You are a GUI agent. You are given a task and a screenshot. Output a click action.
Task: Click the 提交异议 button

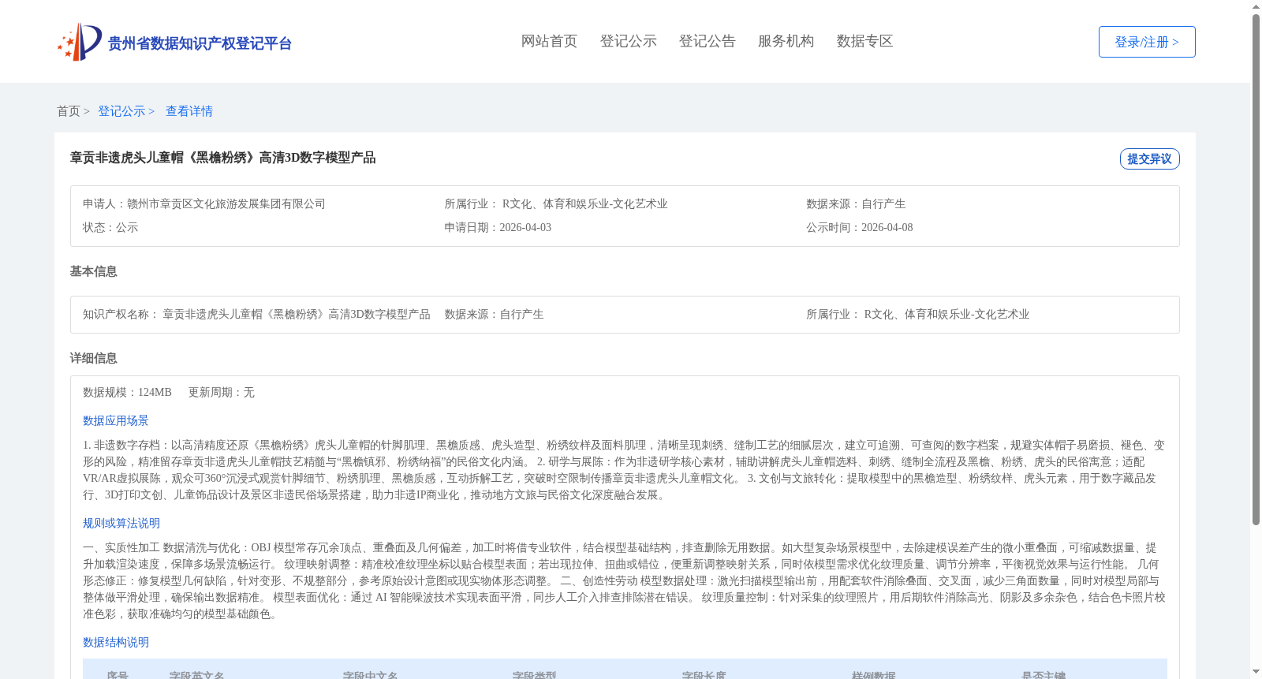tap(1149, 159)
